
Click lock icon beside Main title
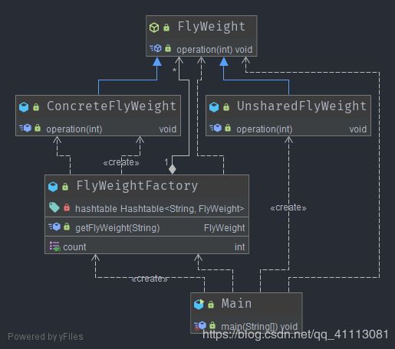coord(211,305)
